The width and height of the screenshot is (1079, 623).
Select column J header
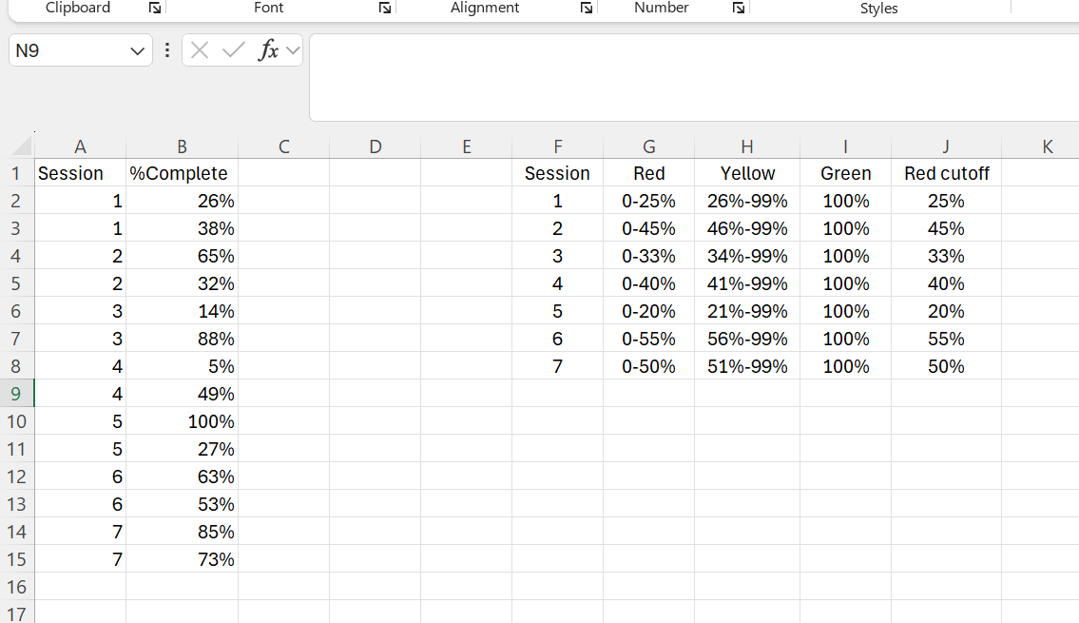(x=946, y=146)
